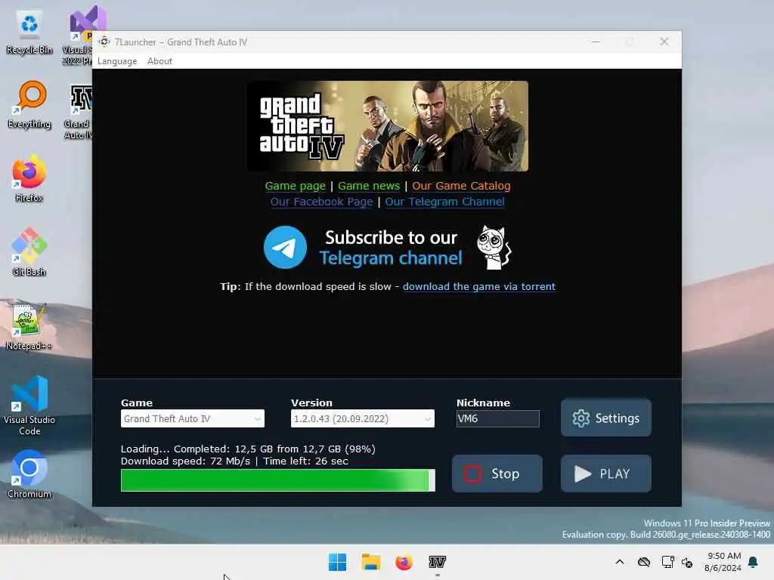Select the Recycle Bin desktop icon
Screen dimensions: 774x580
[29, 33]
